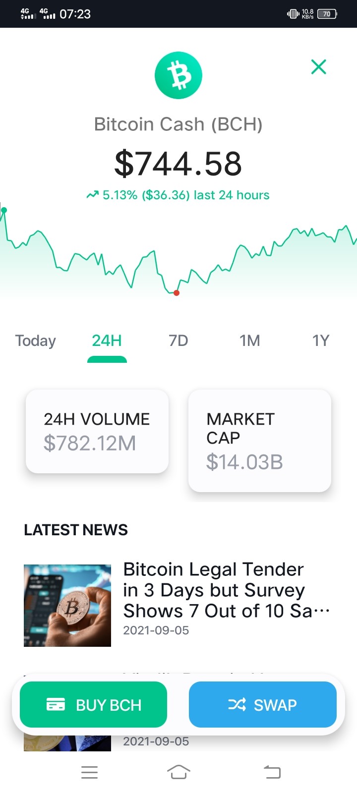Select the 24H chart range
This screenshot has width=357, height=793.
pos(107,341)
